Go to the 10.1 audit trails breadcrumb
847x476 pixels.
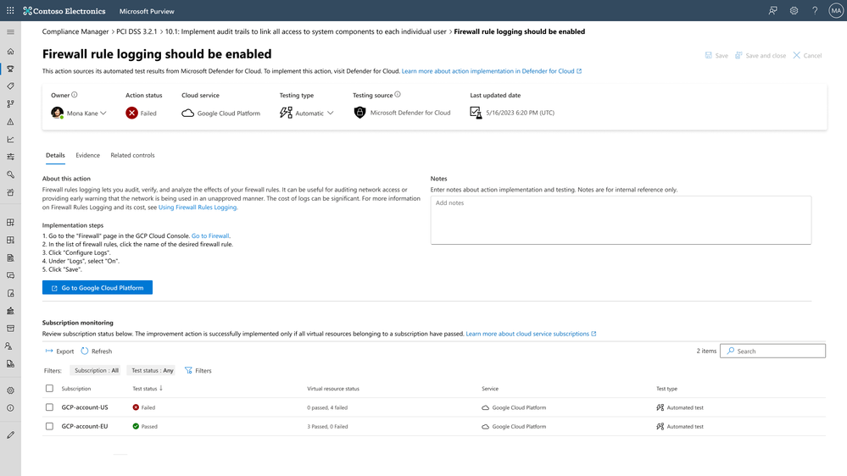pyautogui.click(x=306, y=31)
